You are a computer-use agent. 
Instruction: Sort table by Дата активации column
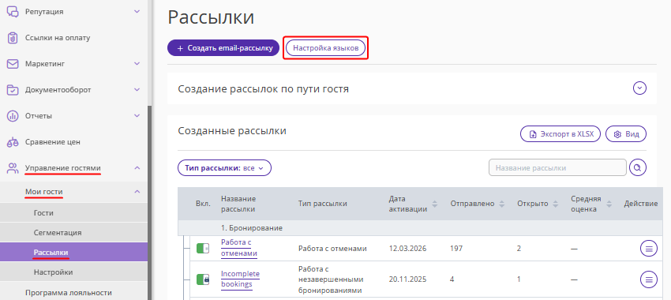[x=435, y=204]
